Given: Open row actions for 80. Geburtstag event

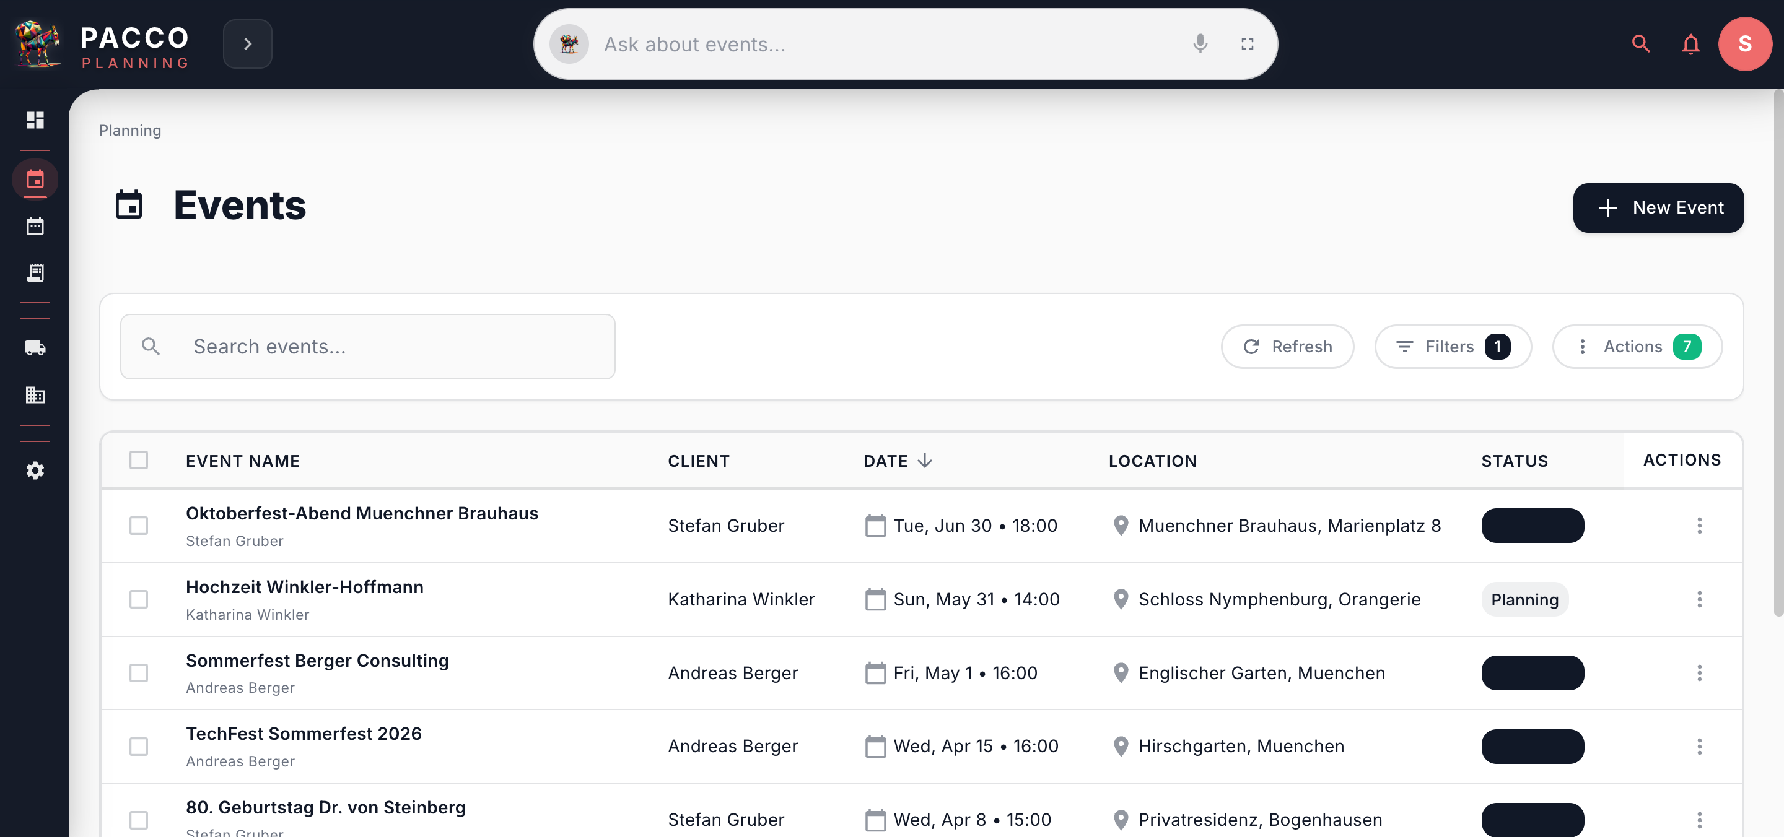Looking at the screenshot, I should click(x=1699, y=820).
